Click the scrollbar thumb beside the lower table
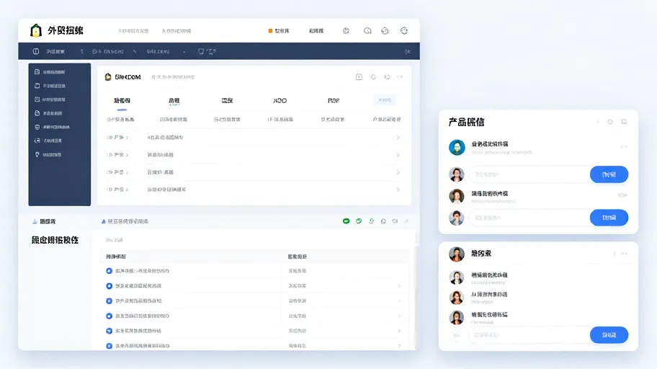This screenshot has width=657, height=369. coord(416,238)
